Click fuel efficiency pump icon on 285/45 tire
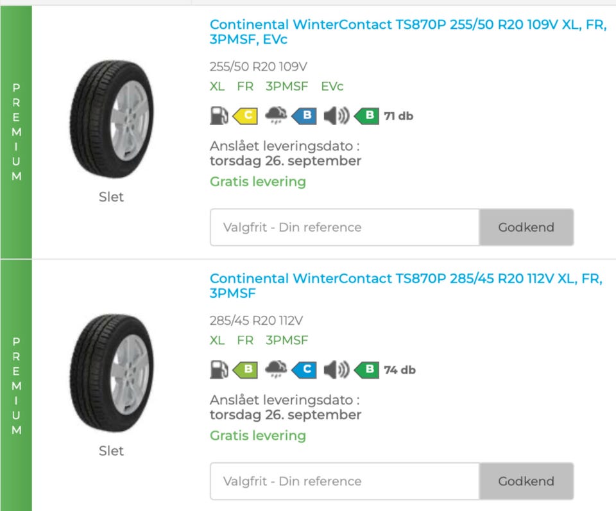 (x=219, y=370)
